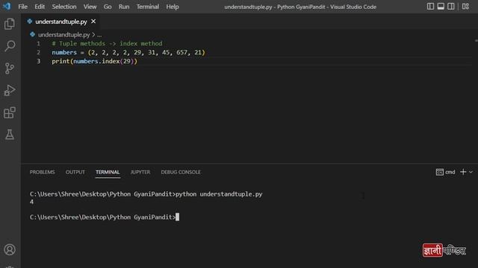The image size is (478, 268).
Task: Click the terminal output '4'
Action: coord(31,202)
